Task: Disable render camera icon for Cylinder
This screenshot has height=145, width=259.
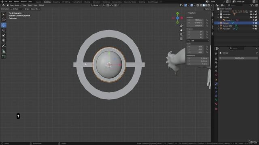Action: (256, 23)
